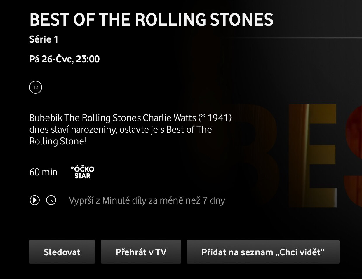Click the word Bubebík starting the description
Image resolution: width=362 pixels, height=279 pixels.
tap(46, 118)
